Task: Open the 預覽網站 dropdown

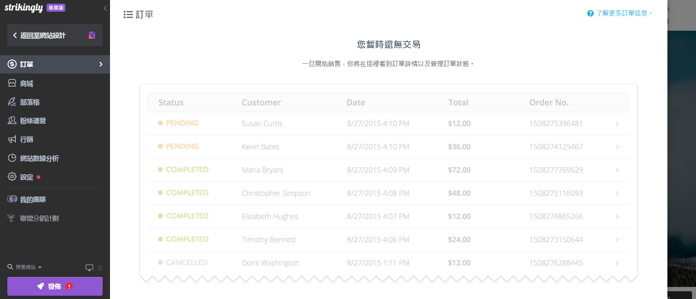Action: click(25, 267)
